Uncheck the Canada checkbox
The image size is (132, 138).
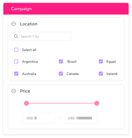(61, 73)
